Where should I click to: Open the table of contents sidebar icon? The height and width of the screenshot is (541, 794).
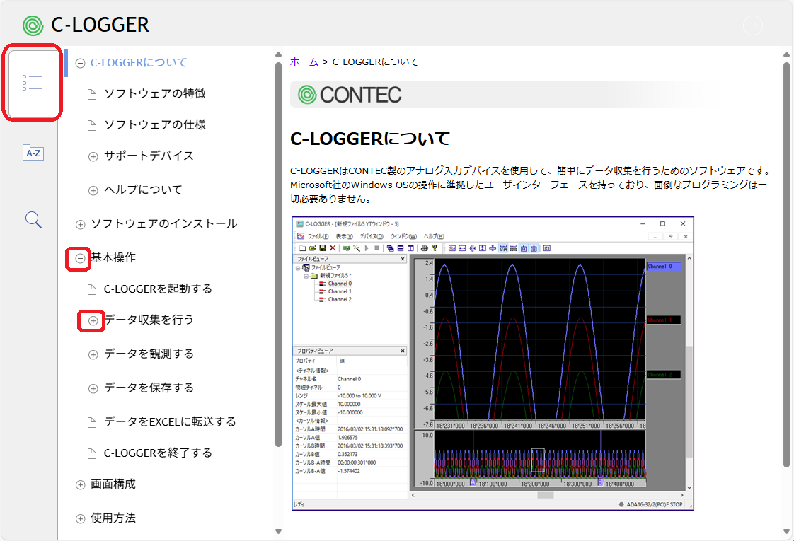coord(33,83)
